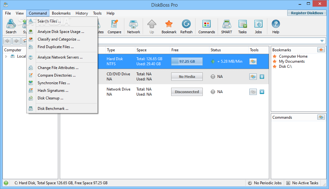Image resolution: width=329 pixels, height=189 pixels.
Task: Select Analyze Disk Space Usage
Action: [x=62, y=32]
